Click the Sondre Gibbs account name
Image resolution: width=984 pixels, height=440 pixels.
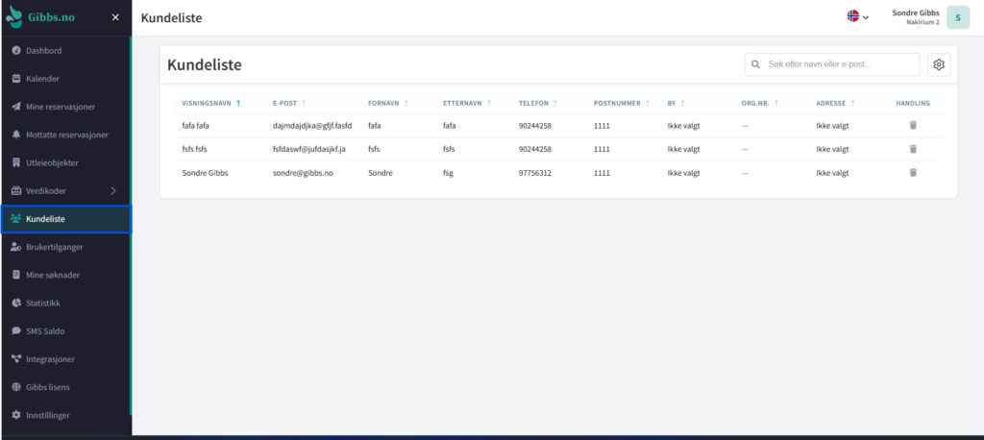click(916, 12)
